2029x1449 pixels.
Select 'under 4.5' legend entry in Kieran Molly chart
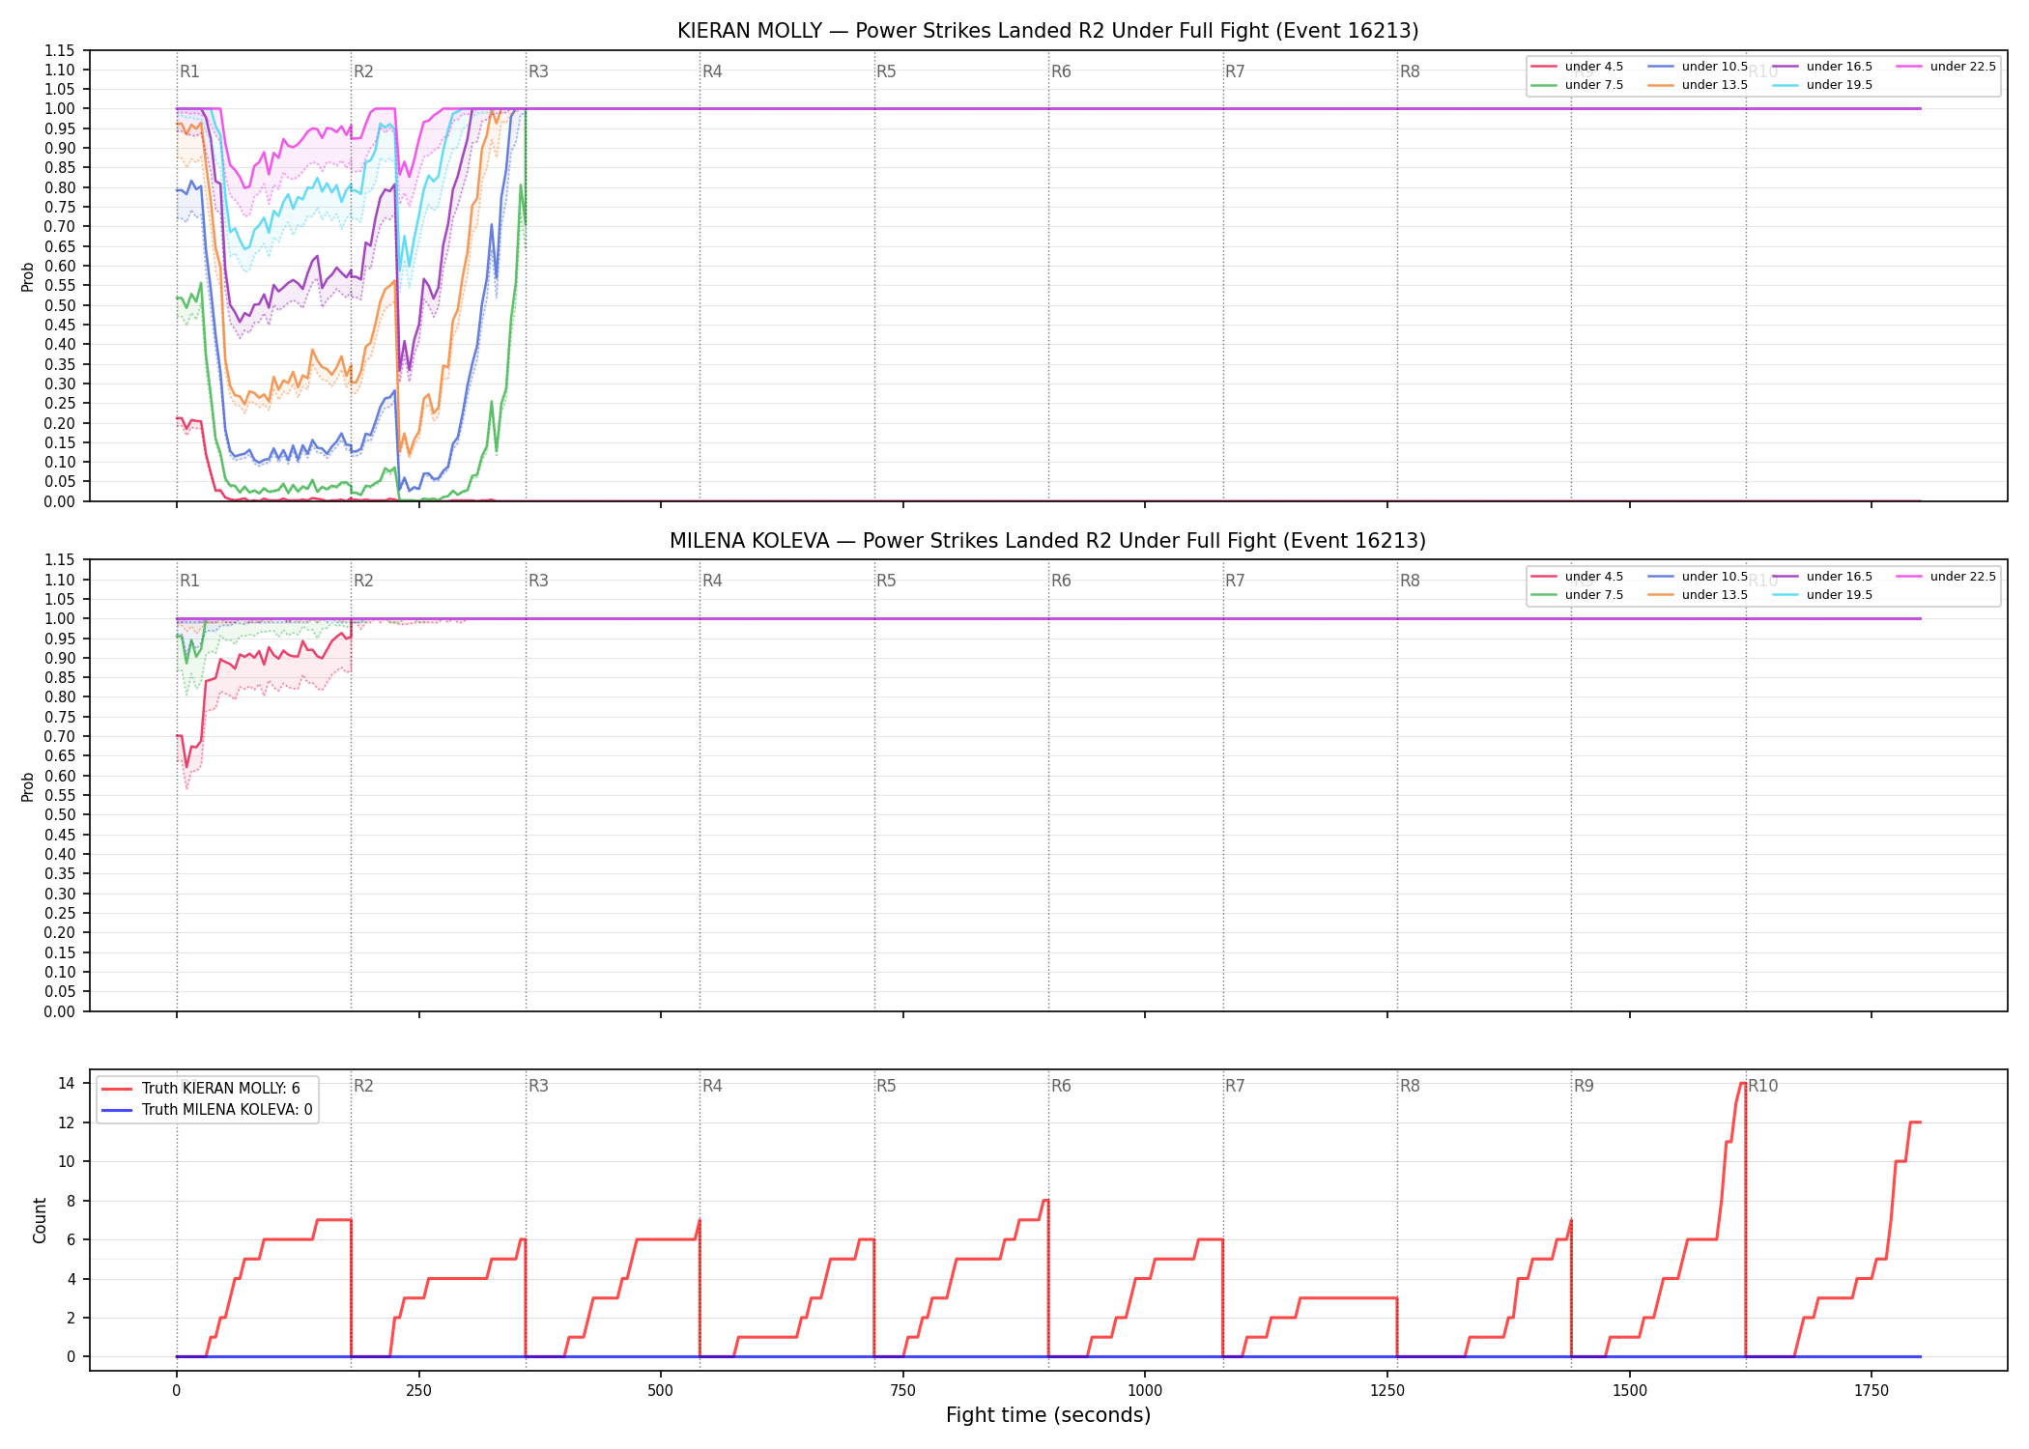(1577, 67)
